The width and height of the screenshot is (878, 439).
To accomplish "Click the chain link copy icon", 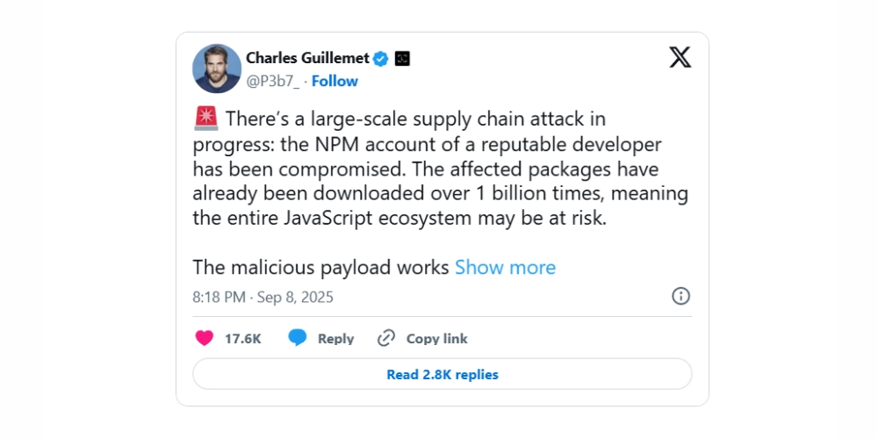I will 386,338.
